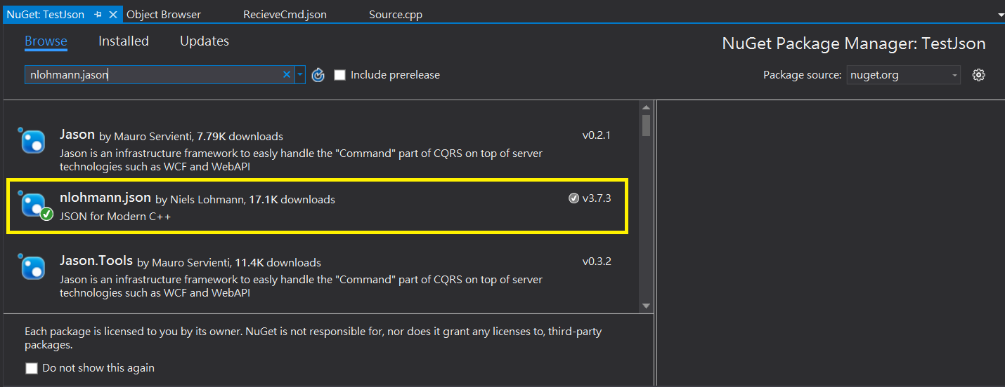This screenshot has width=1005, height=387.
Task: Click the nlohmann.json verified version checkmark
Action: [x=573, y=198]
